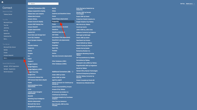Pick Google Analytics 4 by Tableau

tap(85, 22)
